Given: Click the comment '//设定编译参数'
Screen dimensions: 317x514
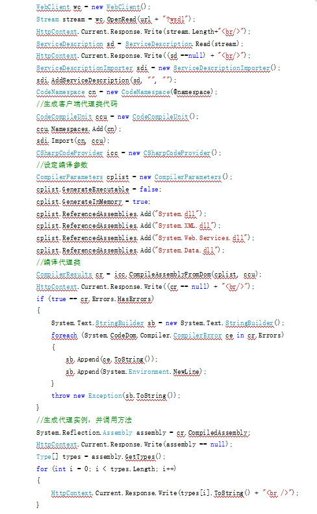Looking at the screenshot, I should click(62, 165).
